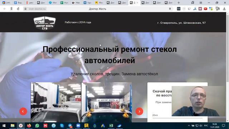Viewport: 229px width, 129px height.
Task: Click the red YouTube-style extension icon
Action: pos(205,9)
